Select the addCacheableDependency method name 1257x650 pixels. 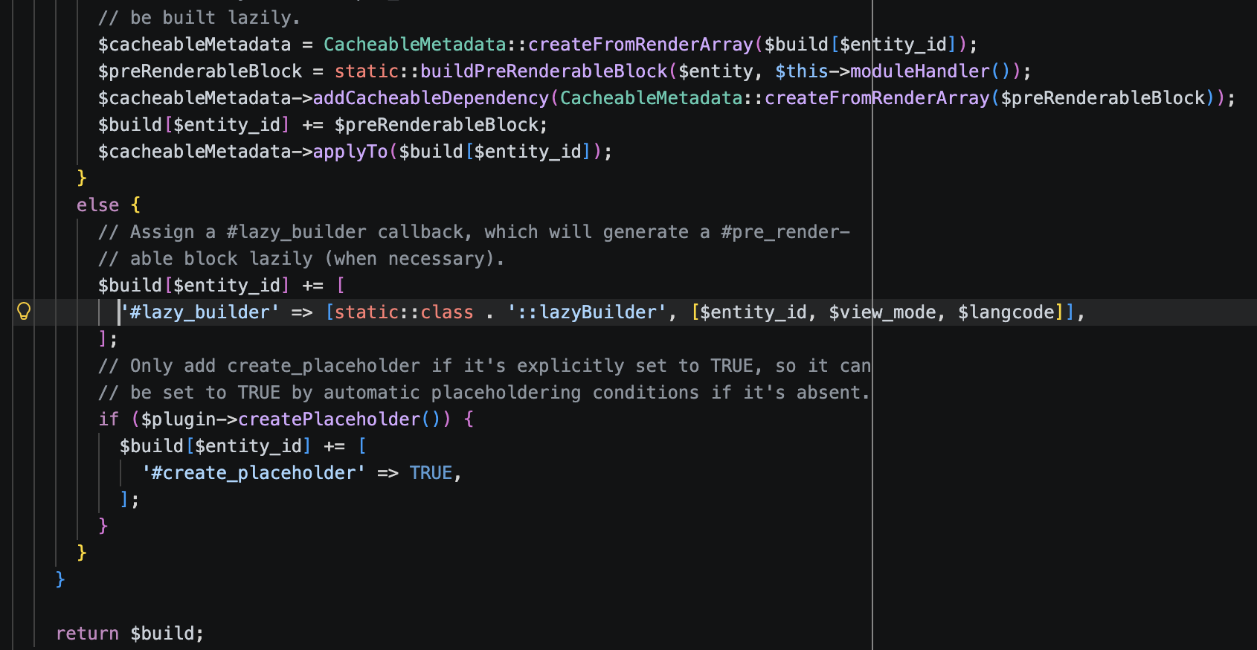tap(431, 98)
